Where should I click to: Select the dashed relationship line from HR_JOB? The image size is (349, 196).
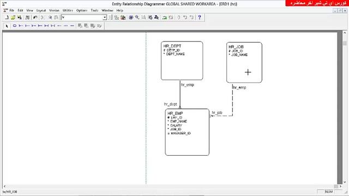[x=233, y=100]
